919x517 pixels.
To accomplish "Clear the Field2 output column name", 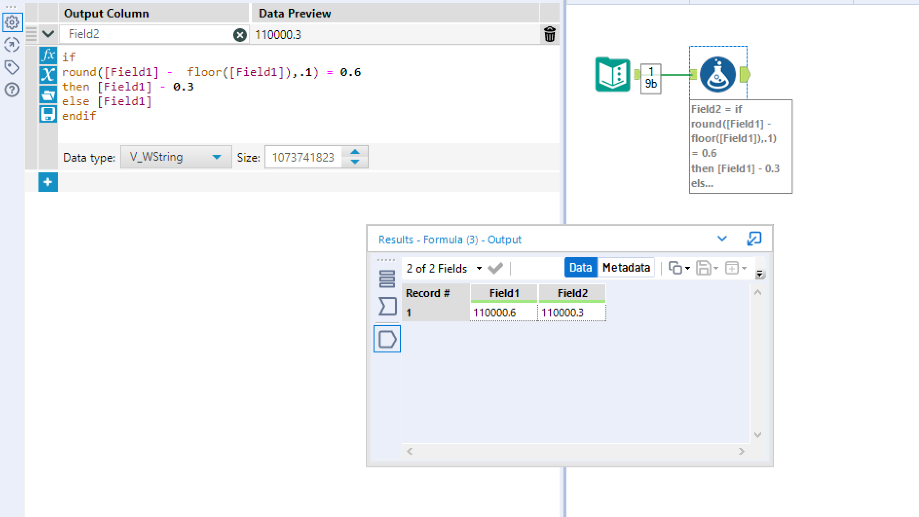I will (240, 35).
